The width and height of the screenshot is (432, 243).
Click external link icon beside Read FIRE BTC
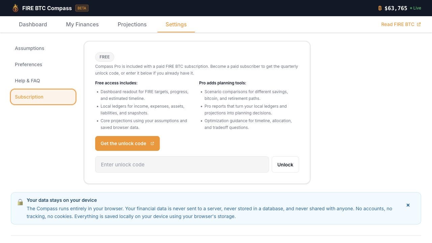(419, 24)
